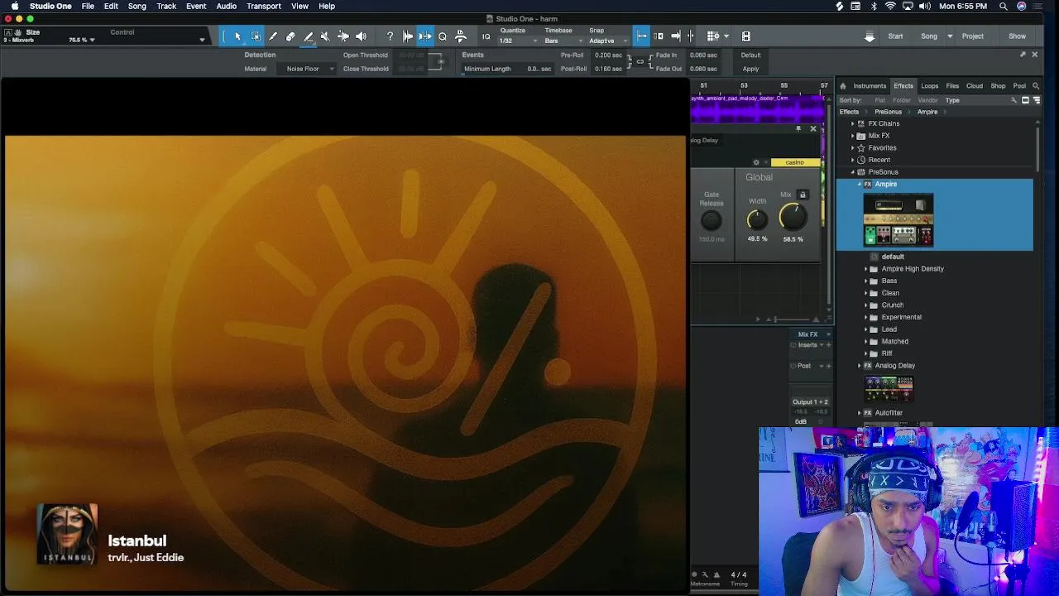Click the Post-Roll 0.160 sec field
Image resolution: width=1059 pixels, height=596 pixels.
coord(608,69)
